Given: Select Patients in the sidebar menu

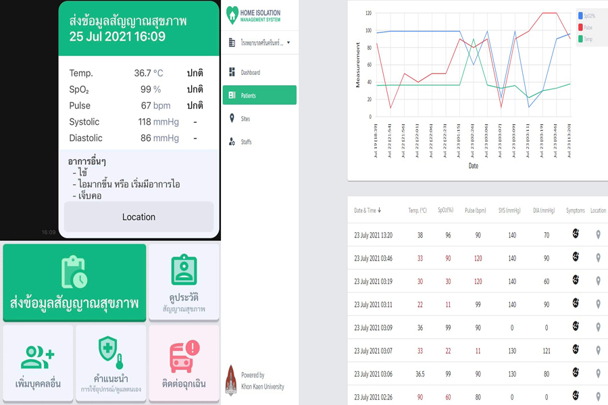Looking at the screenshot, I should pos(259,95).
